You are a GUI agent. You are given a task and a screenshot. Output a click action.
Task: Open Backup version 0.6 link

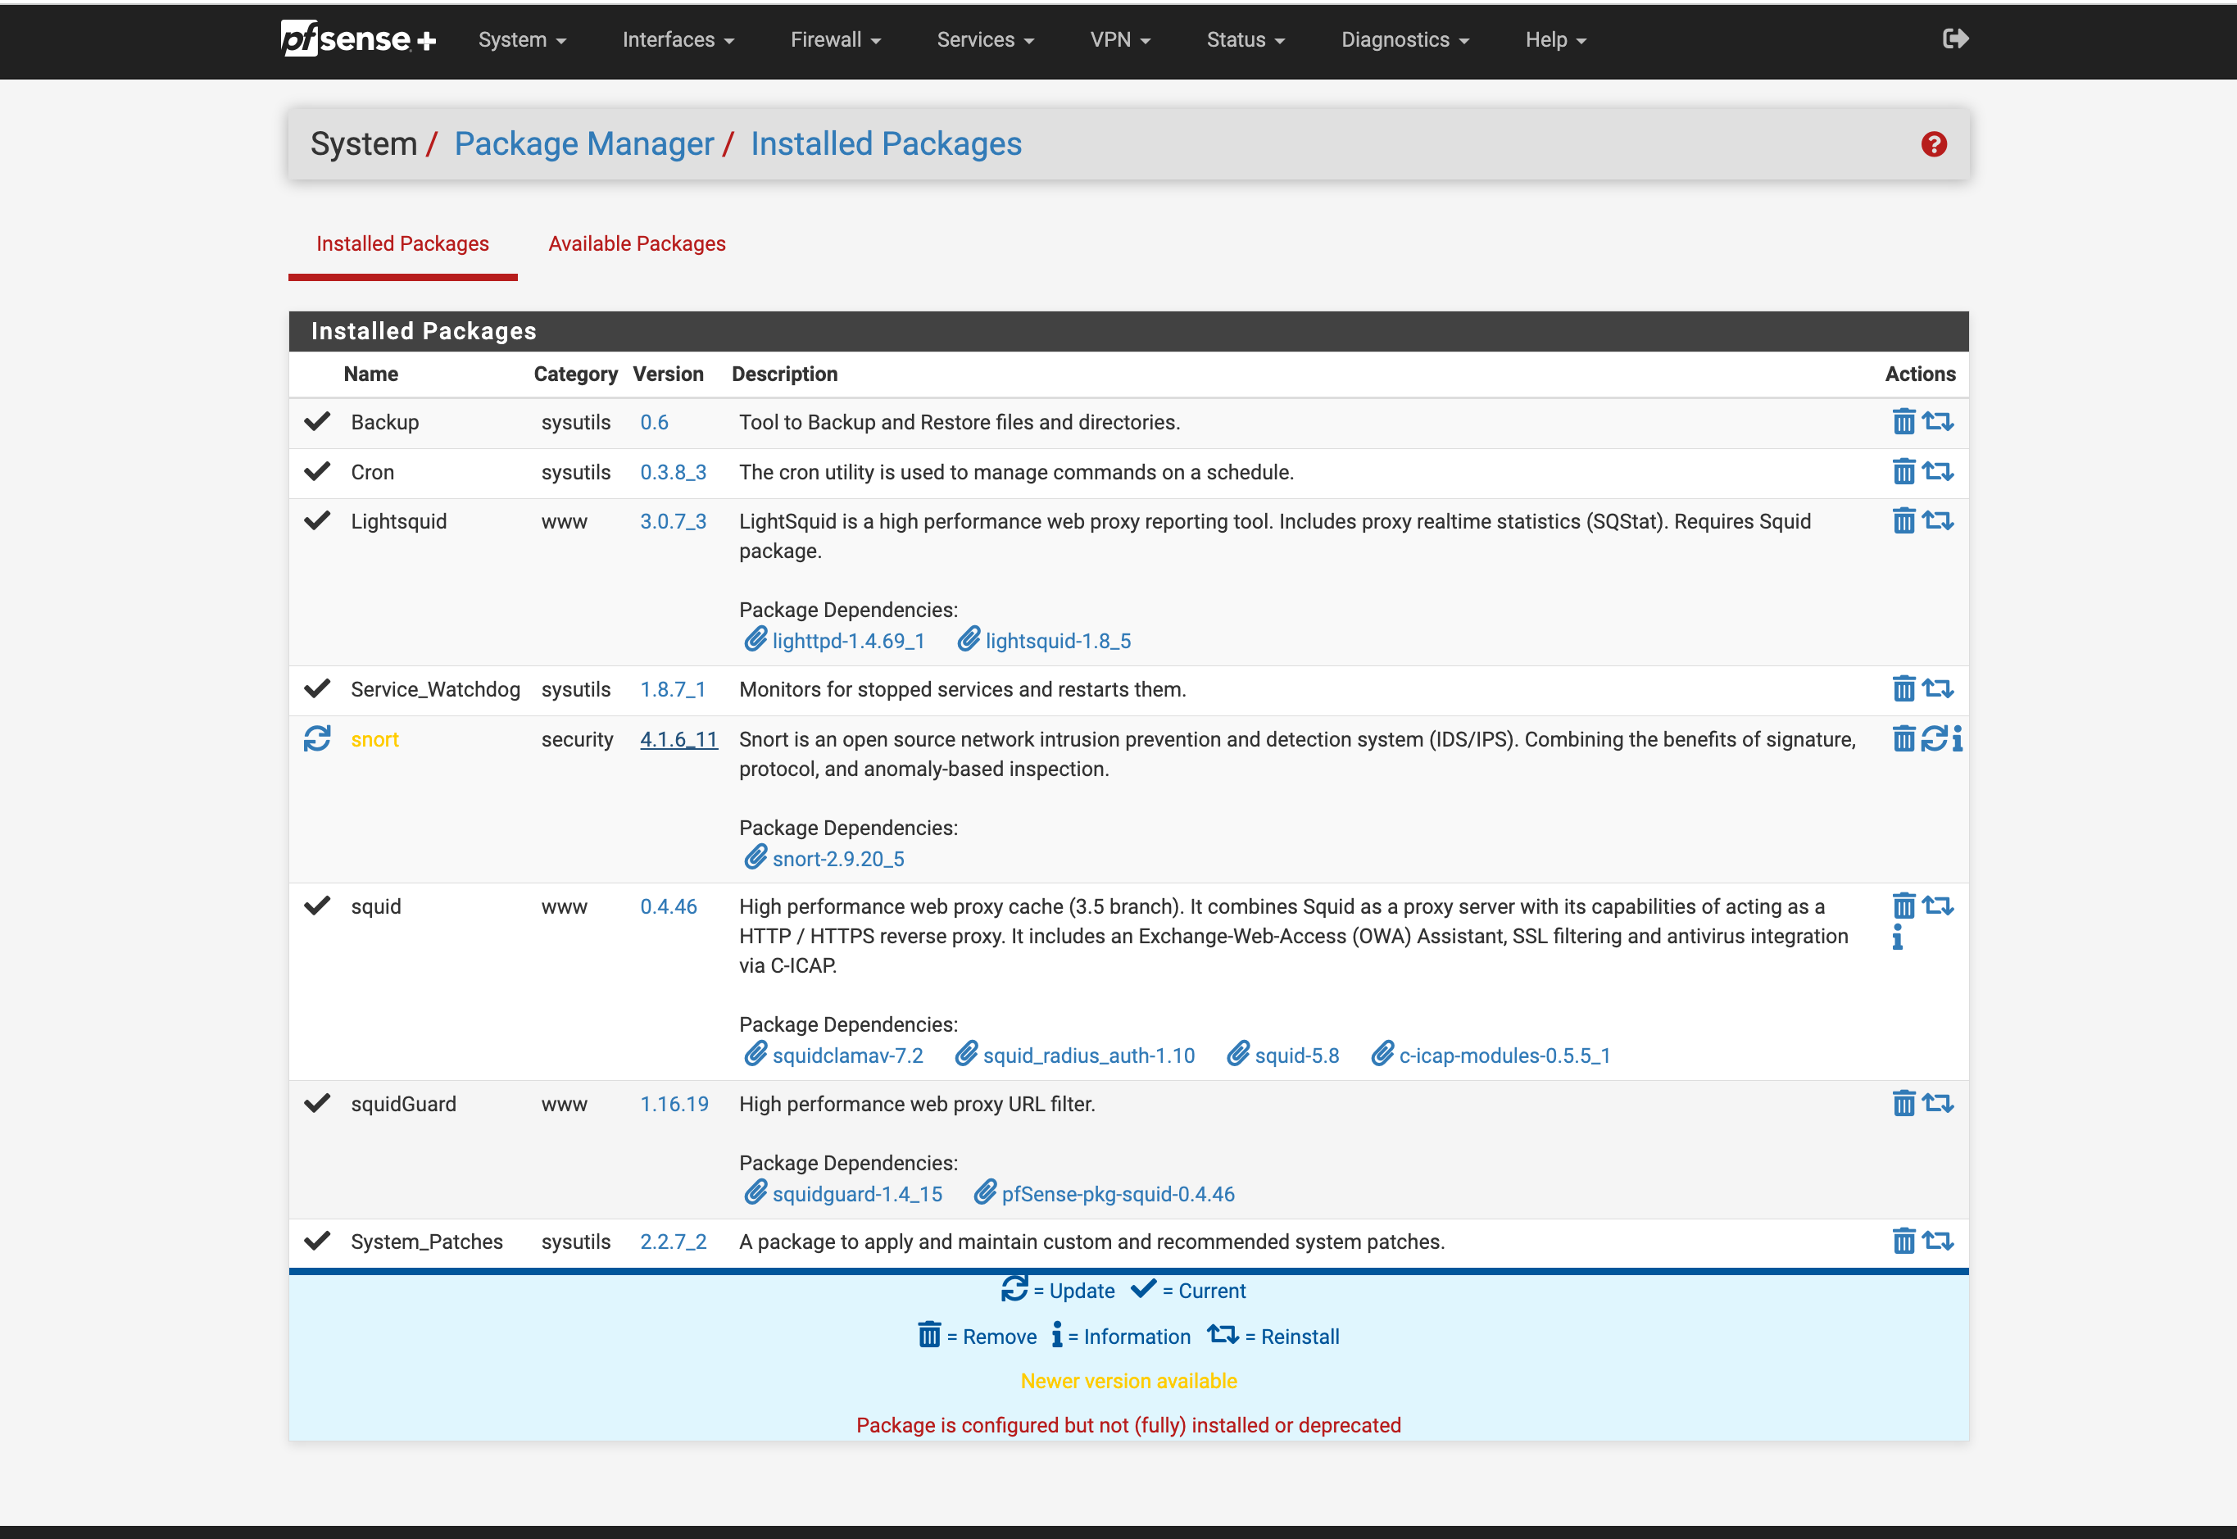(x=655, y=422)
